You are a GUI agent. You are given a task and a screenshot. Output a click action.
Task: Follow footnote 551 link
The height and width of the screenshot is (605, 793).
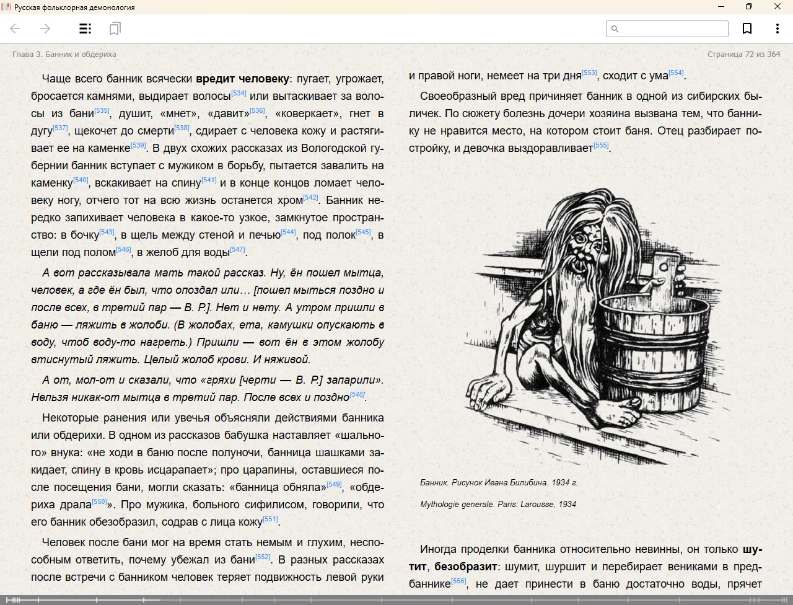270,519
